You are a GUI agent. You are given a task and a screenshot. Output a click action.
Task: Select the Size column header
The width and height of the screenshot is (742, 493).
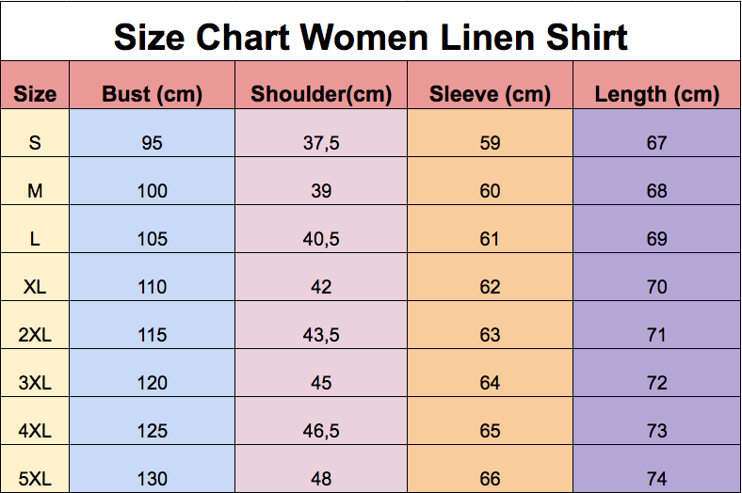tap(35, 94)
